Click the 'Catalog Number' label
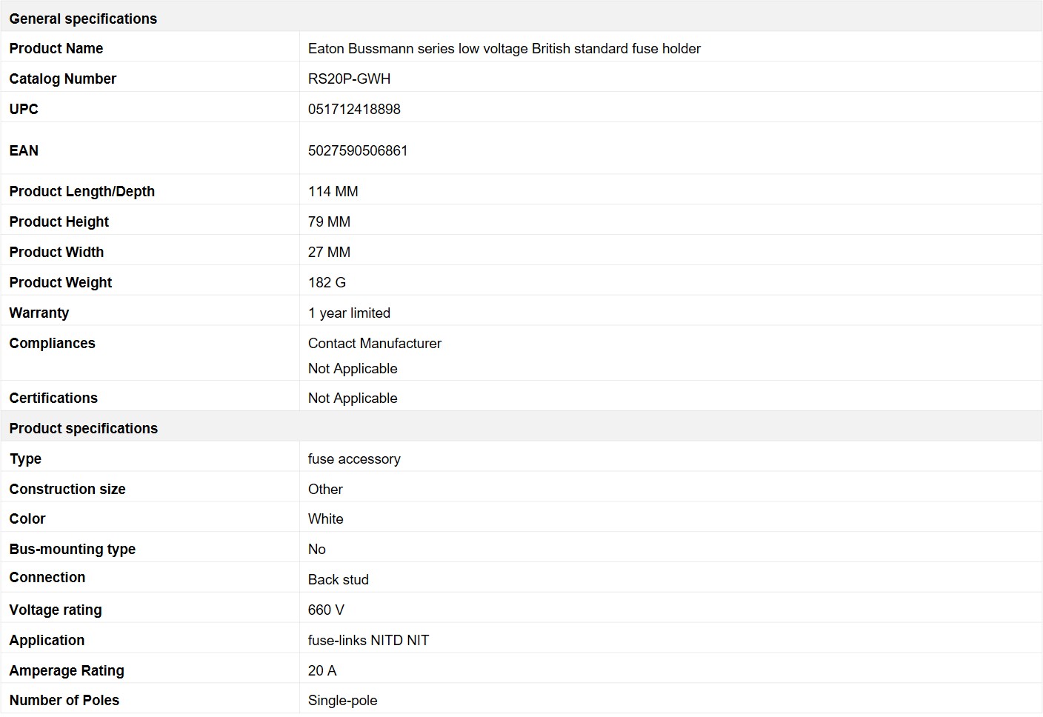 [x=63, y=79]
